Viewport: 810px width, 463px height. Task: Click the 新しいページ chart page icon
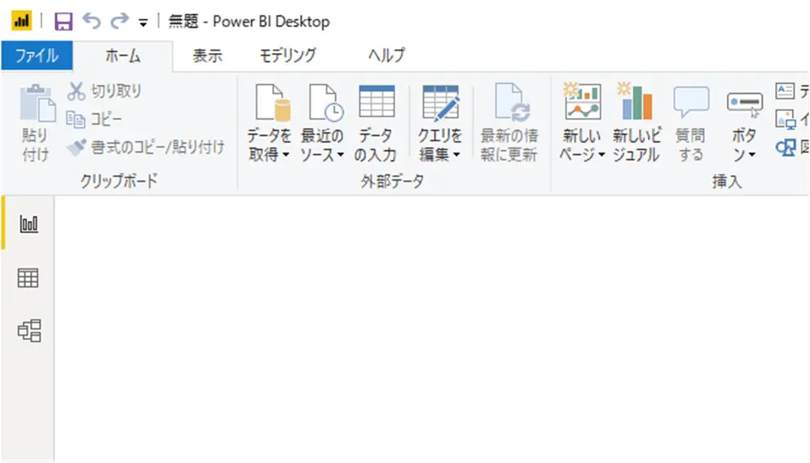pyautogui.click(x=582, y=101)
